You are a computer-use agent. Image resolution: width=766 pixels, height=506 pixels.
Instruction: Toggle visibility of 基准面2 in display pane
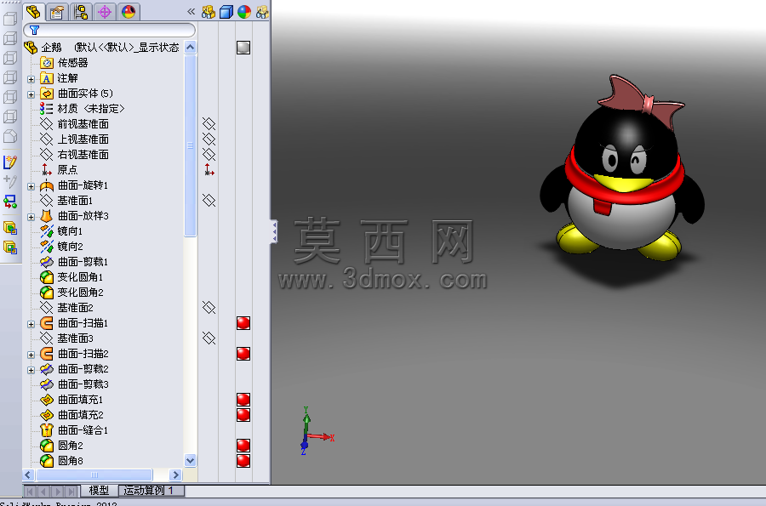209,308
